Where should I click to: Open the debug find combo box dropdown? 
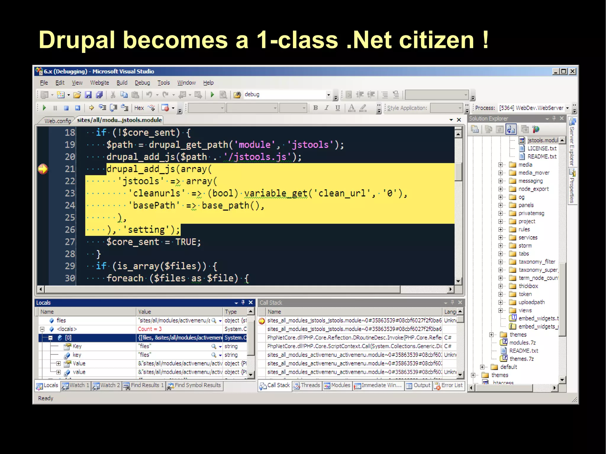click(x=328, y=95)
